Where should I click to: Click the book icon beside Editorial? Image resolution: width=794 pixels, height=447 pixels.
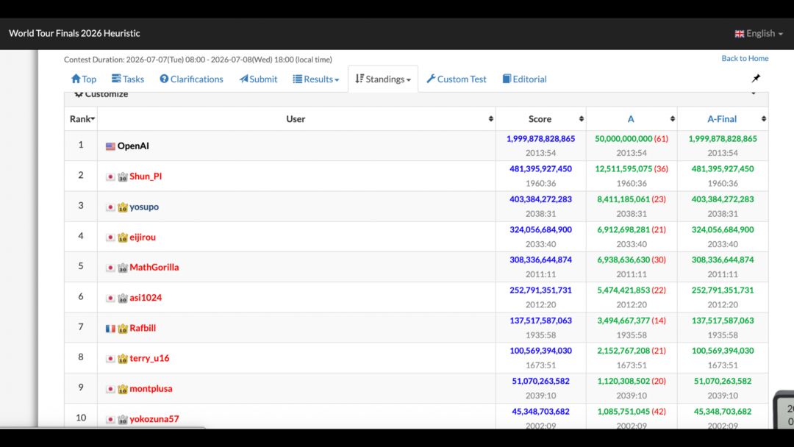click(x=507, y=79)
